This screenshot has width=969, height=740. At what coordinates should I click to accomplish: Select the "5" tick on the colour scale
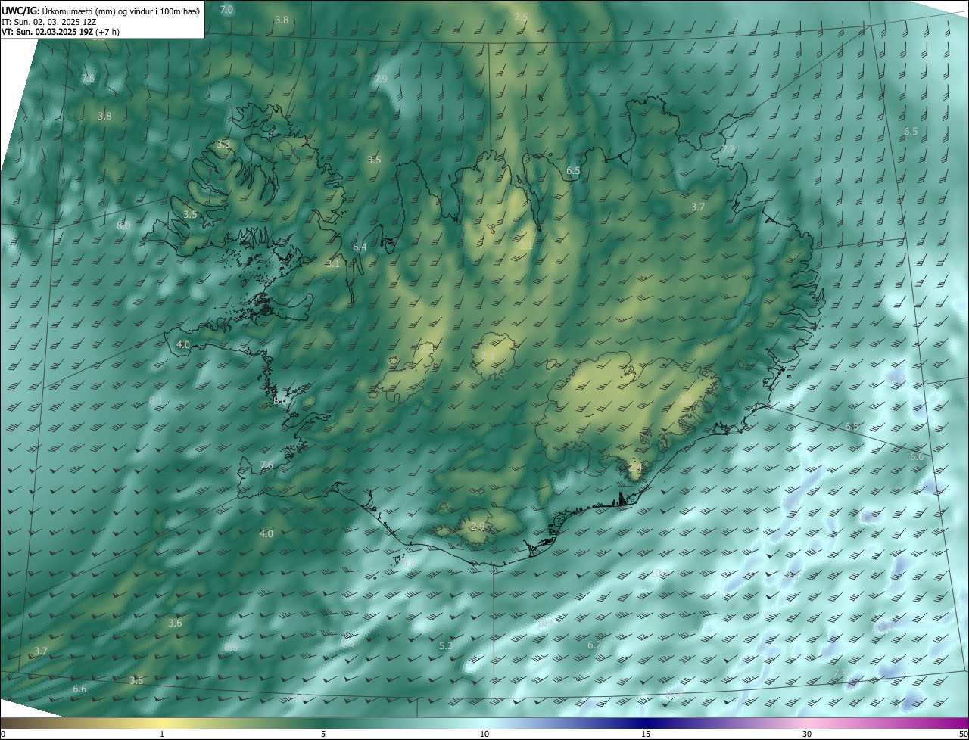point(323,734)
